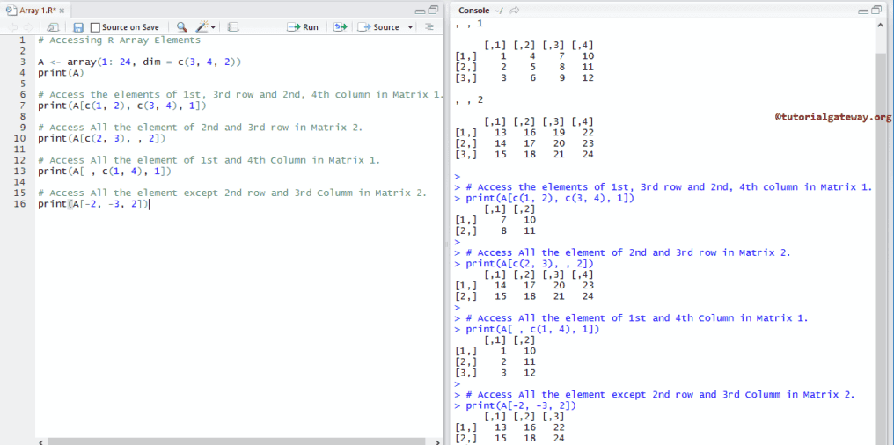Click value 12 in first console matrix
The image size is (894, 445).
[588, 77]
